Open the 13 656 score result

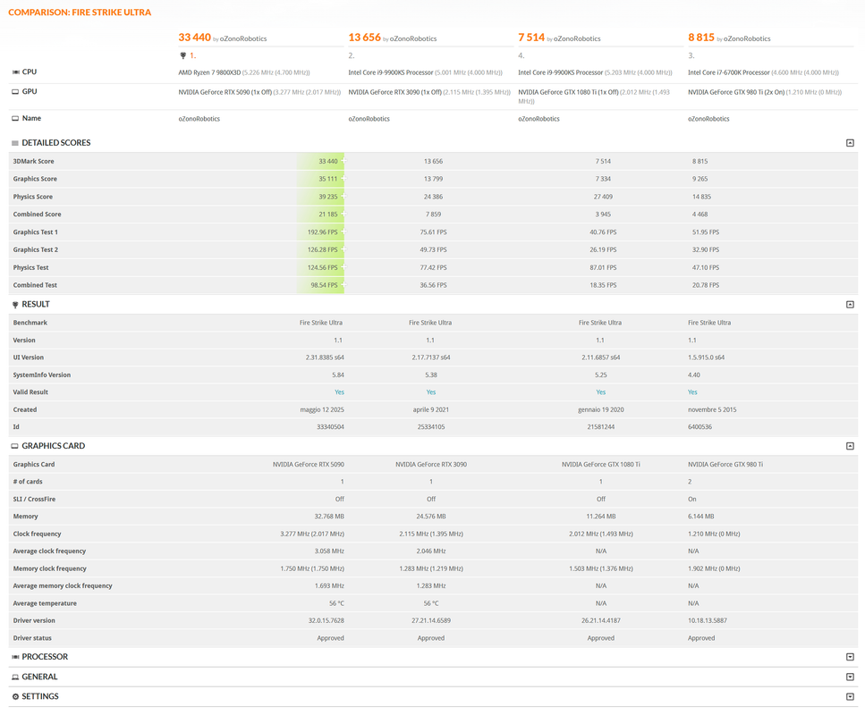coord(364,38)
